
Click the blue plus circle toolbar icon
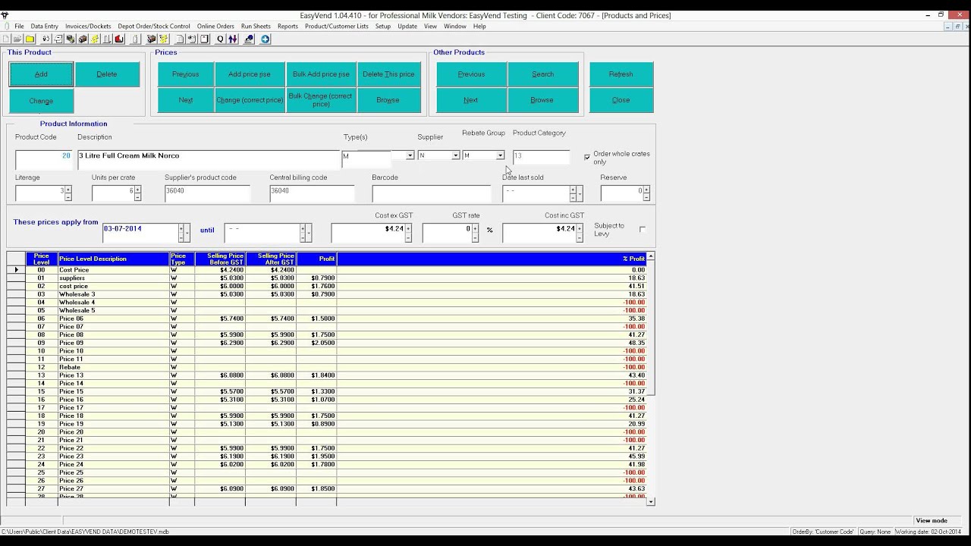pyautogui.click(x=266, y=39)
